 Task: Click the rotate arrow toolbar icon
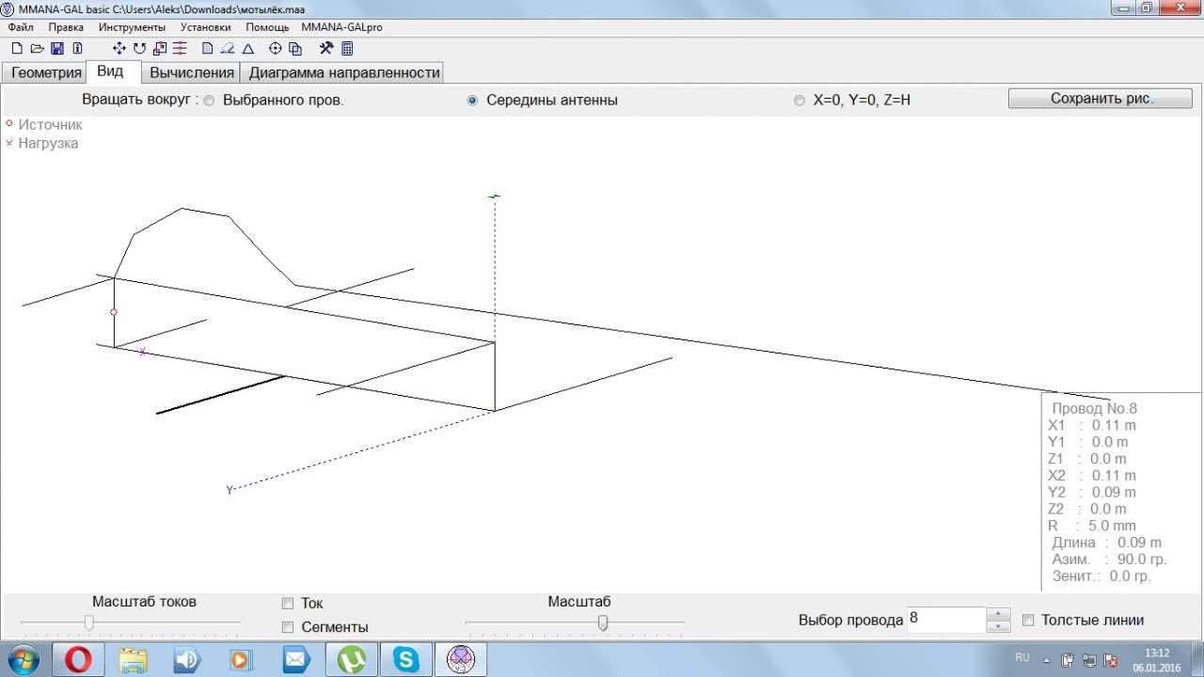click(x=139, y=48)
